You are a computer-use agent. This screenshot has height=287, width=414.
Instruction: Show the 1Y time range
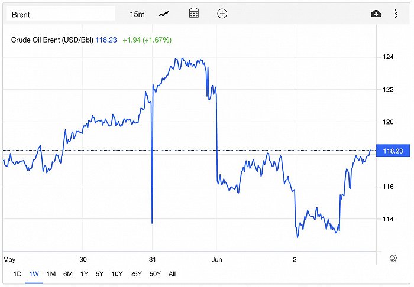tap(85, 274)
